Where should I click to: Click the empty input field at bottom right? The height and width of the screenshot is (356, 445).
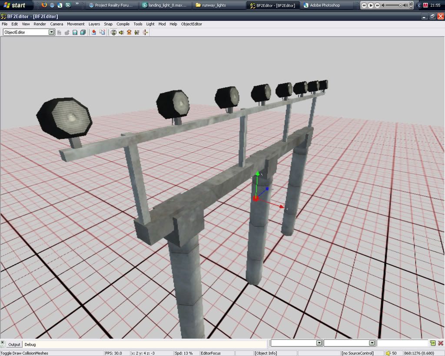[x=402, y=343]
